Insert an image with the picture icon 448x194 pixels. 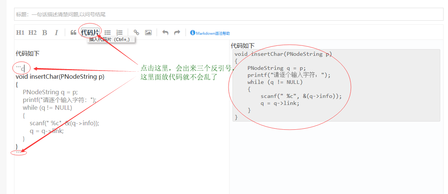coord(148,33)
